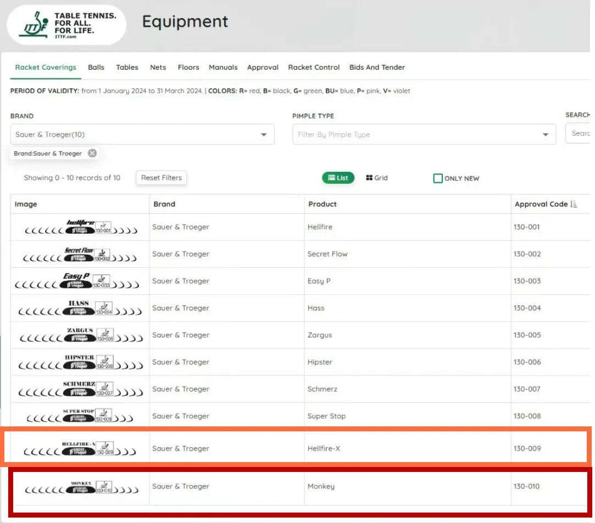
Task: Select the Tables tab
Action: (x=127, y=68)
